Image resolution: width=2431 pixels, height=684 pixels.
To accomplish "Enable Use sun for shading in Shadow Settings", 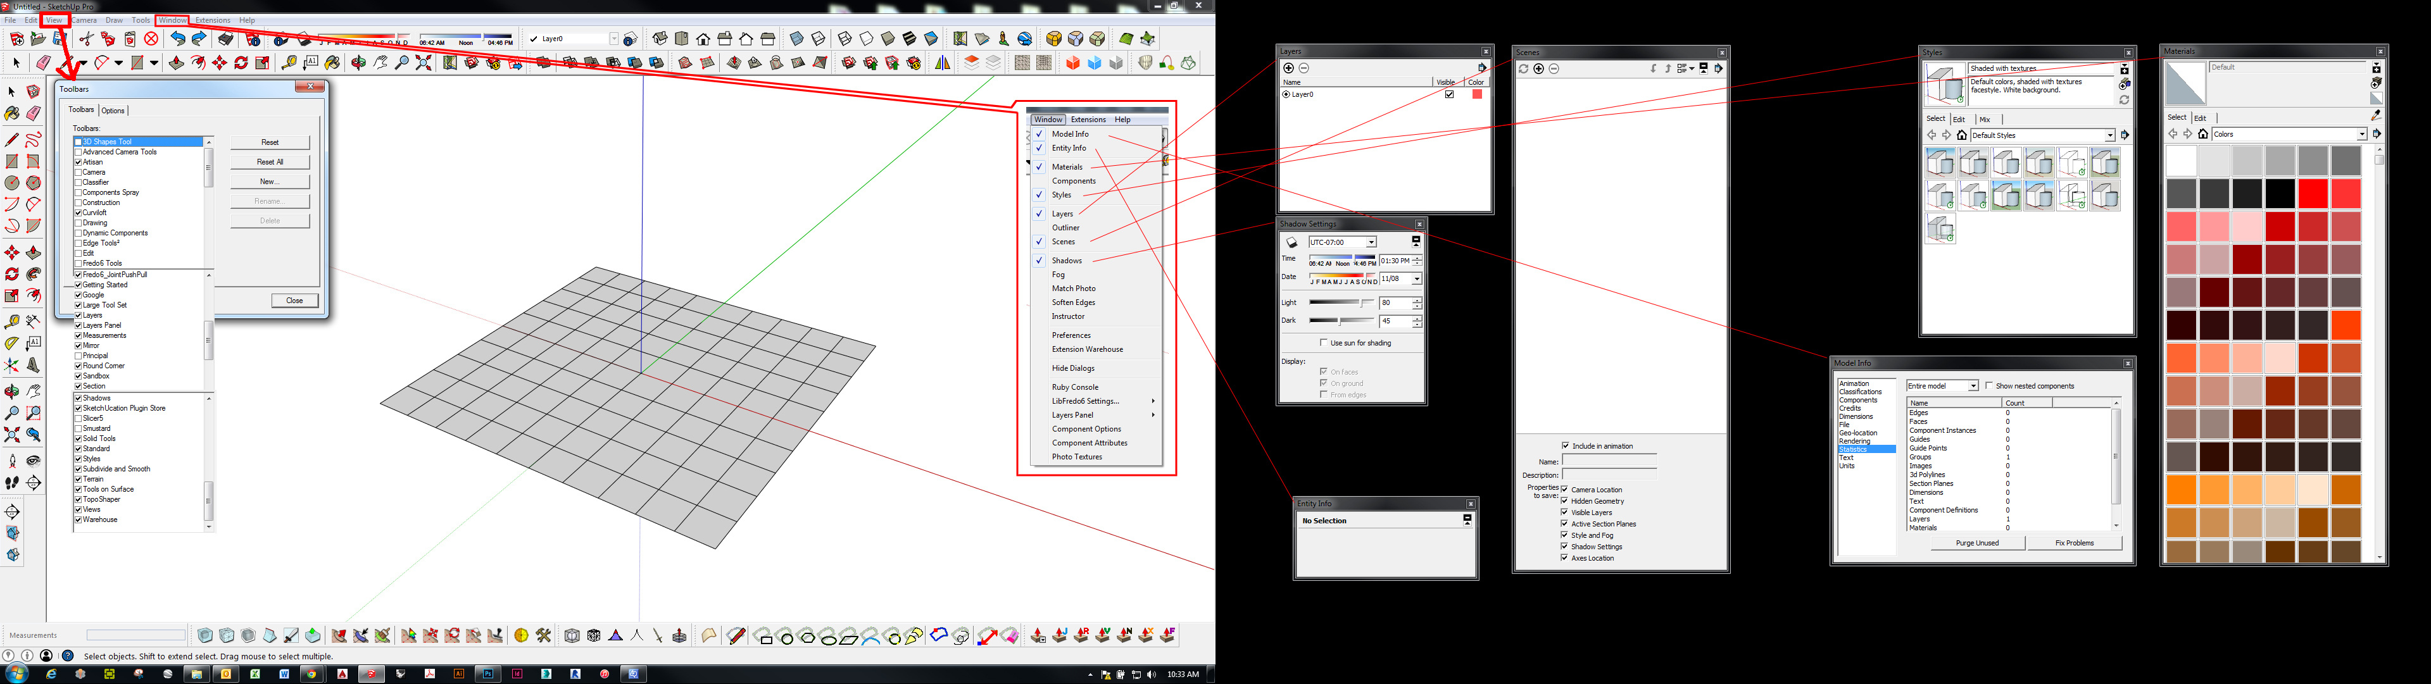I will point(1325,342).
